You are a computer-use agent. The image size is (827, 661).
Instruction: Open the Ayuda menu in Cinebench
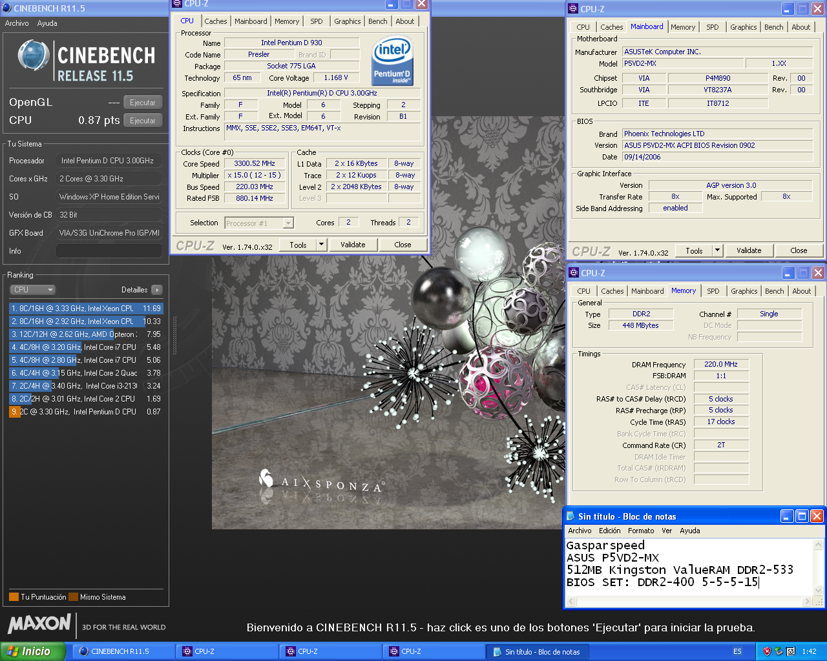(x=47, y=23)
